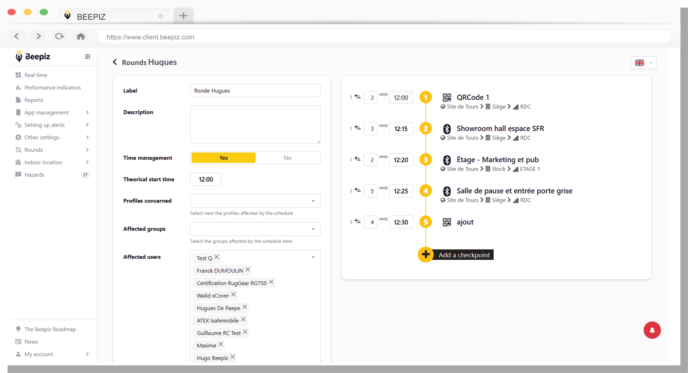Set Time management to Yes
Viewport: 688px width, 373px height.
click(223, 158)
